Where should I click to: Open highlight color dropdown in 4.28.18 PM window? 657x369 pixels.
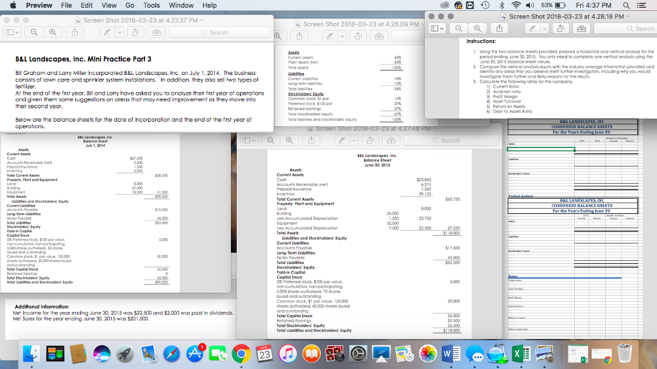(x=544, y=28)
